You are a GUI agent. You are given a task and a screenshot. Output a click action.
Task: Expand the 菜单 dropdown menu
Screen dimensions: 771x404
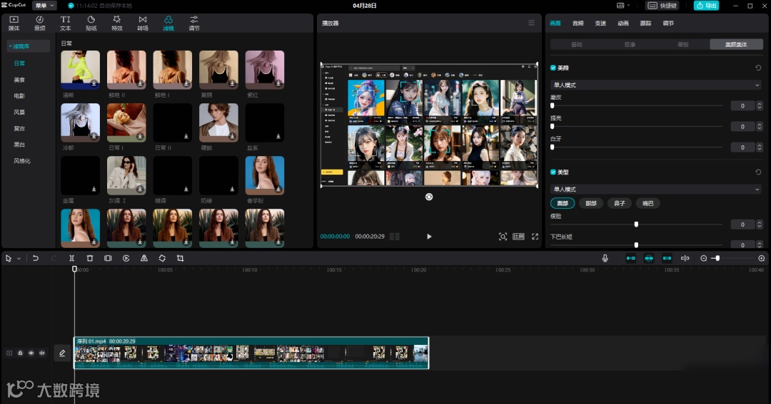click(x=44, y=5)
